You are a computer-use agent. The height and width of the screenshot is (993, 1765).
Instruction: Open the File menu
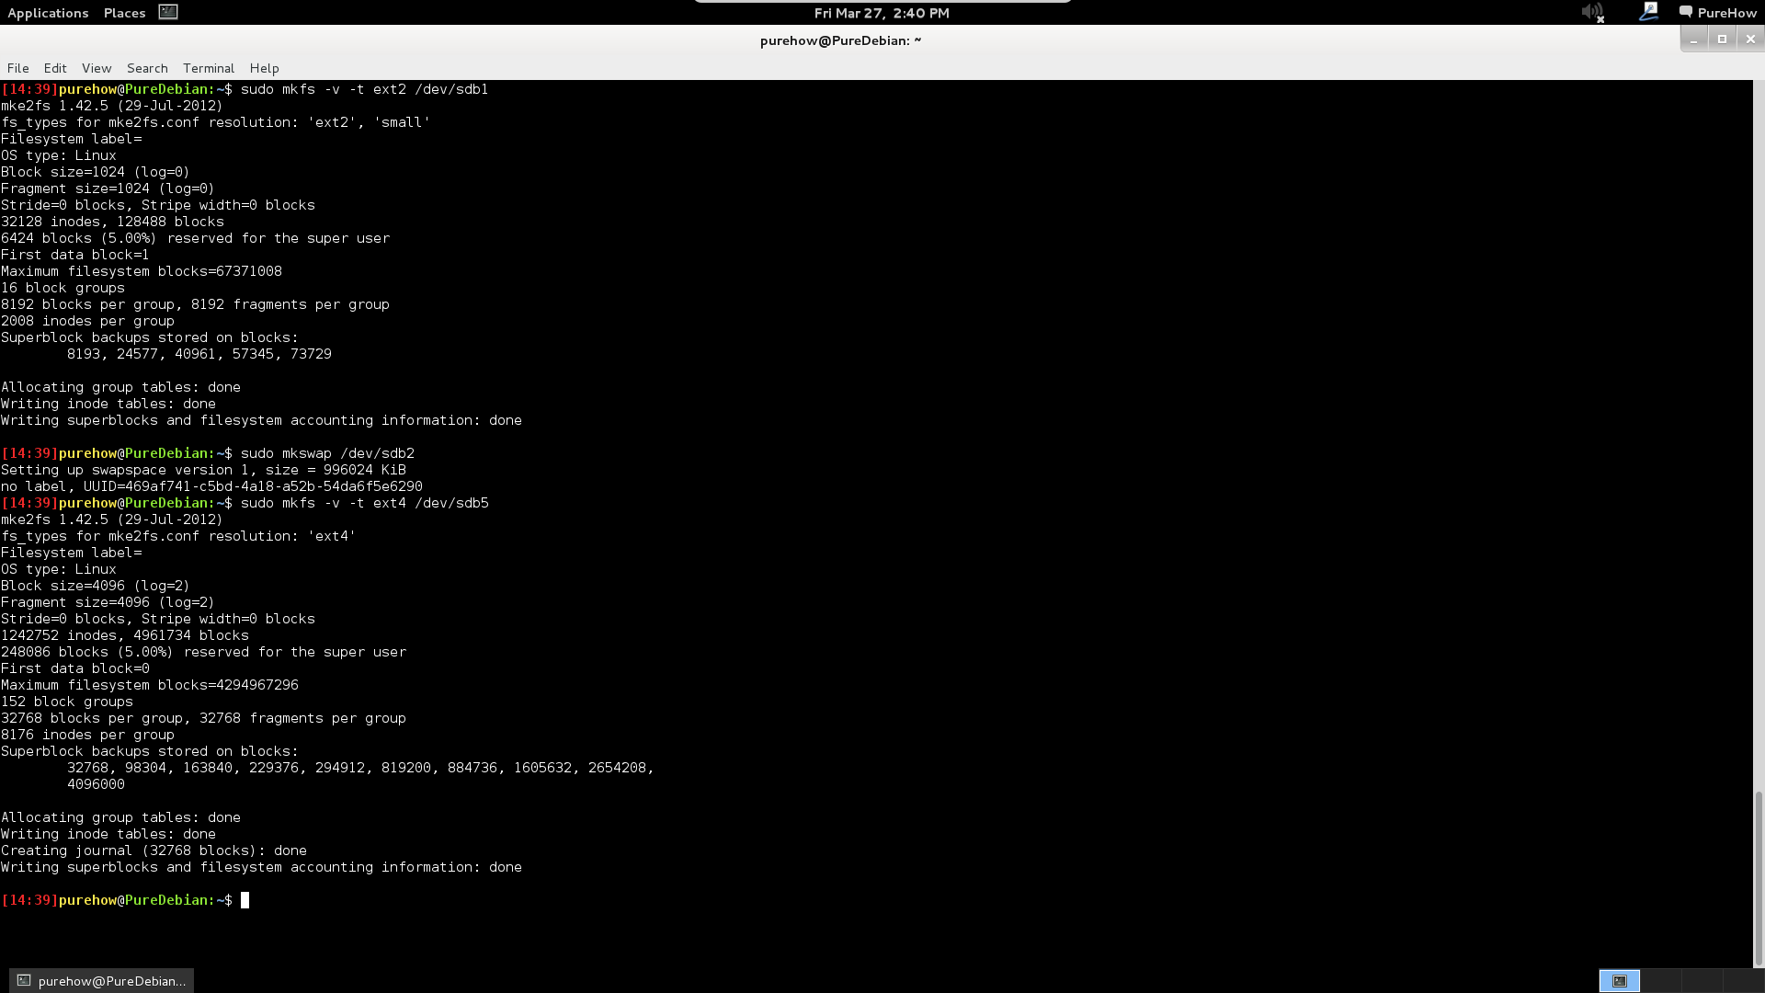click(17, 68)
